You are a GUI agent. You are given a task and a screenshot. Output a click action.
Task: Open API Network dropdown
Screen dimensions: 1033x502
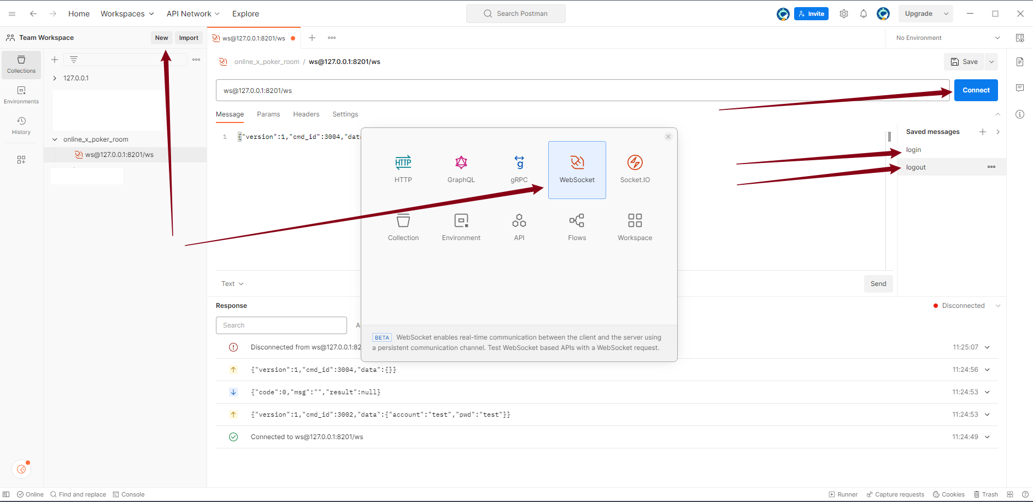click(x=193, y=14)
